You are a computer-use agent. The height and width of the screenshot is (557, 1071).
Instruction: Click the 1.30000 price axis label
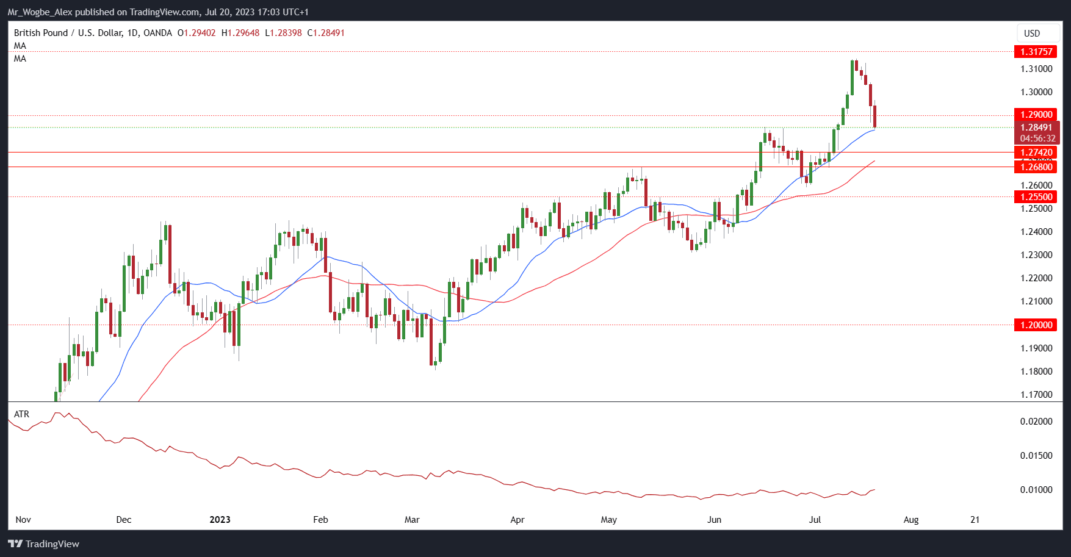click(1036, 92)
